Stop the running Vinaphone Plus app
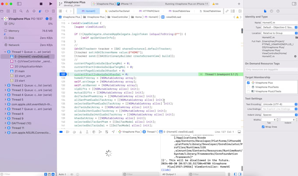The height and width of the screenshot is (176, 298). [x=41, y=4]
